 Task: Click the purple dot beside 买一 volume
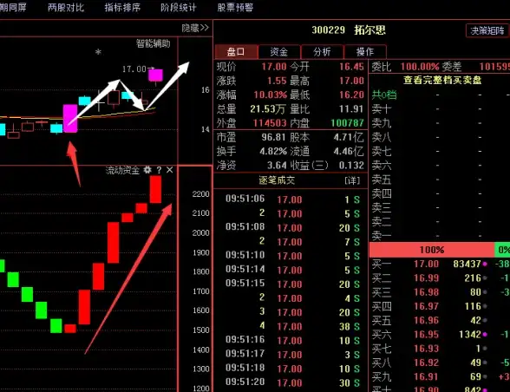pyautogui.click(x=485, y=265)
